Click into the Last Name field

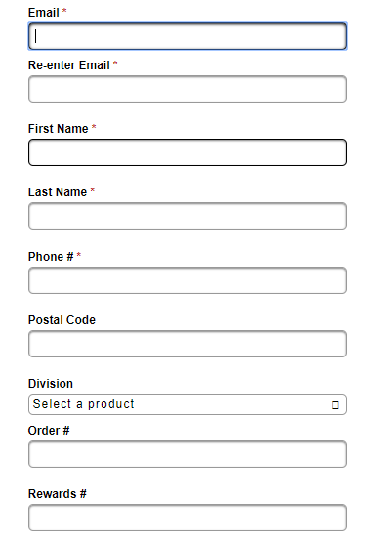(x=187, y=216)
